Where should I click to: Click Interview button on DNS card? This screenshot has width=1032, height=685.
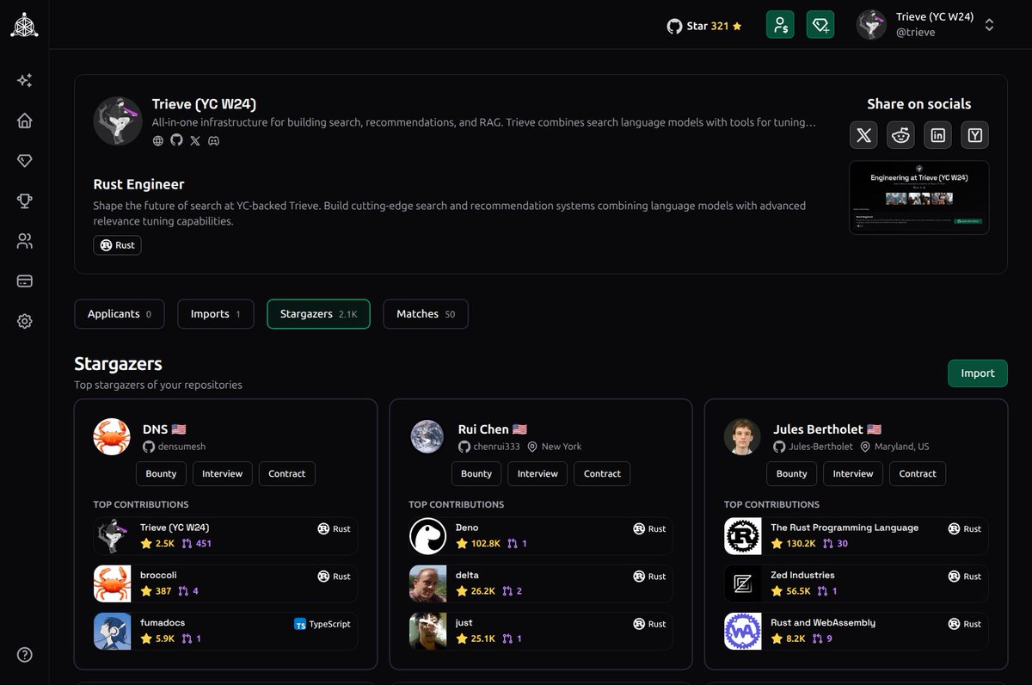tap(222, 474)
